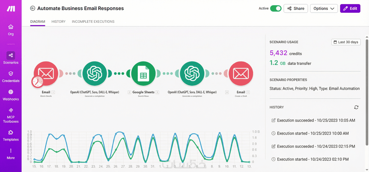Open MCP Toolboxes in the sidebar
Viewport: 369px width, 172px height.
click(x=11, y=116)
